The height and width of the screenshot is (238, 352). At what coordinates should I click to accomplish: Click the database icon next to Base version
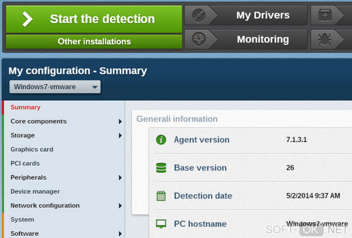[161, 168]
